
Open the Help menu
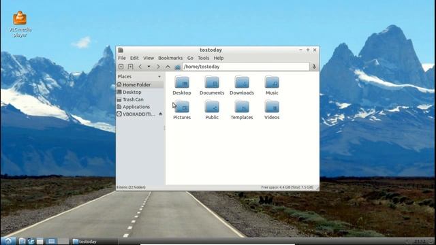(219, 58)
